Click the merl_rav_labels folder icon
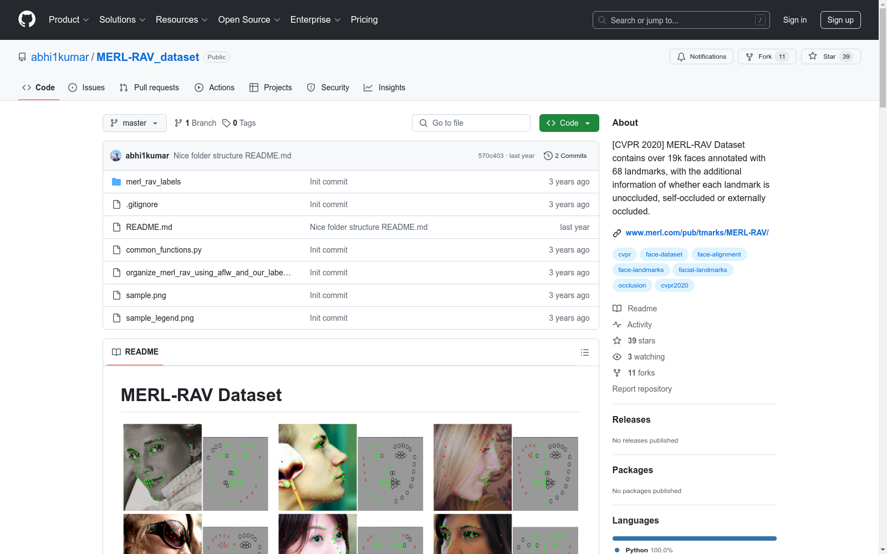Viewport: 887px width, 554px height. click(x=116, y=182)
